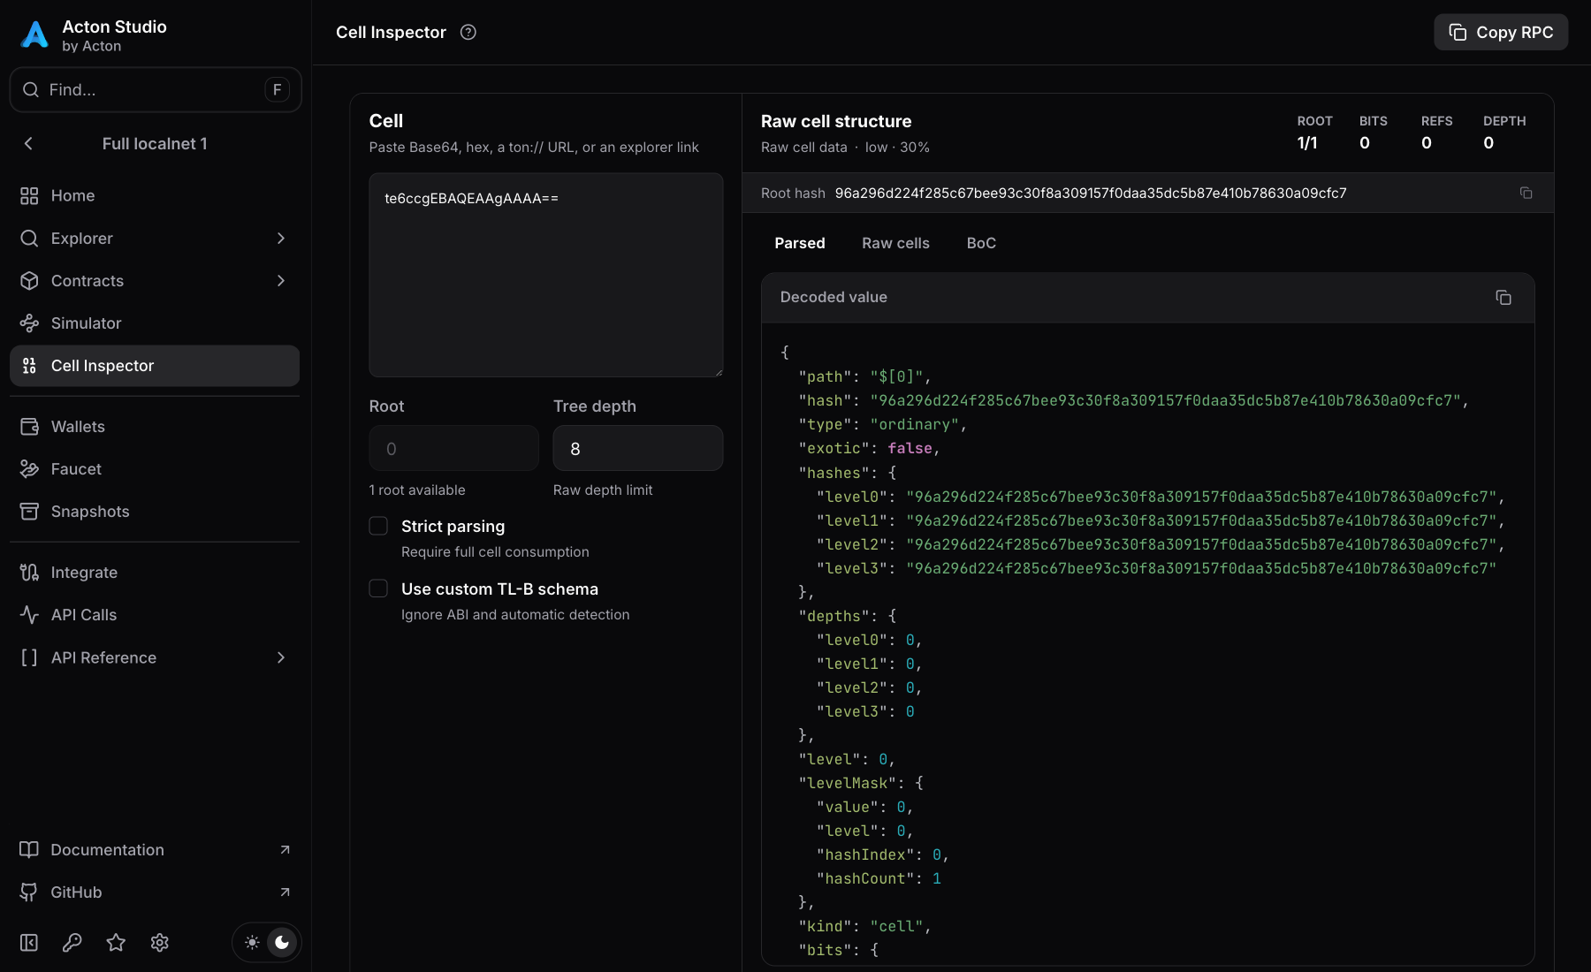Viewport: 1591px width, 972px height.
Task: Expand the API Reference submenu chevron
Action: pos(281,657)
